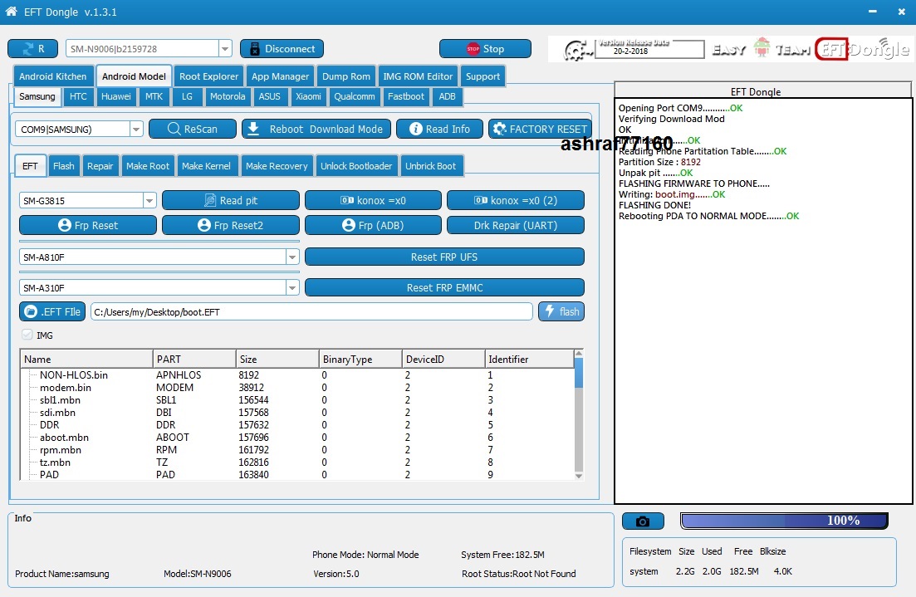Open the Make Root sub-tab
Screen dimensions: 916x597
[147, 166]
